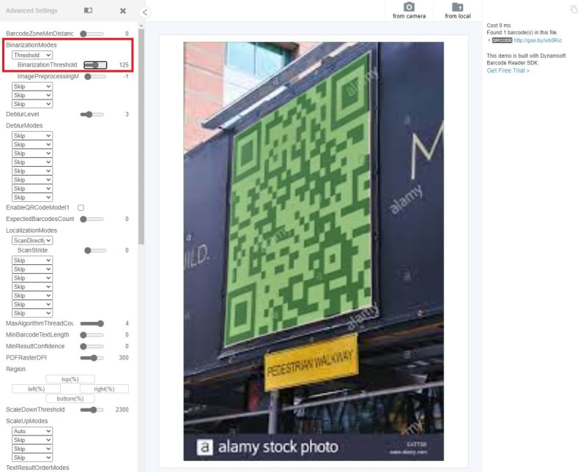Adjust the MaxAlgorithmThreadCount slider
Viewport: 586px width, 472px height.
(92, 323)
